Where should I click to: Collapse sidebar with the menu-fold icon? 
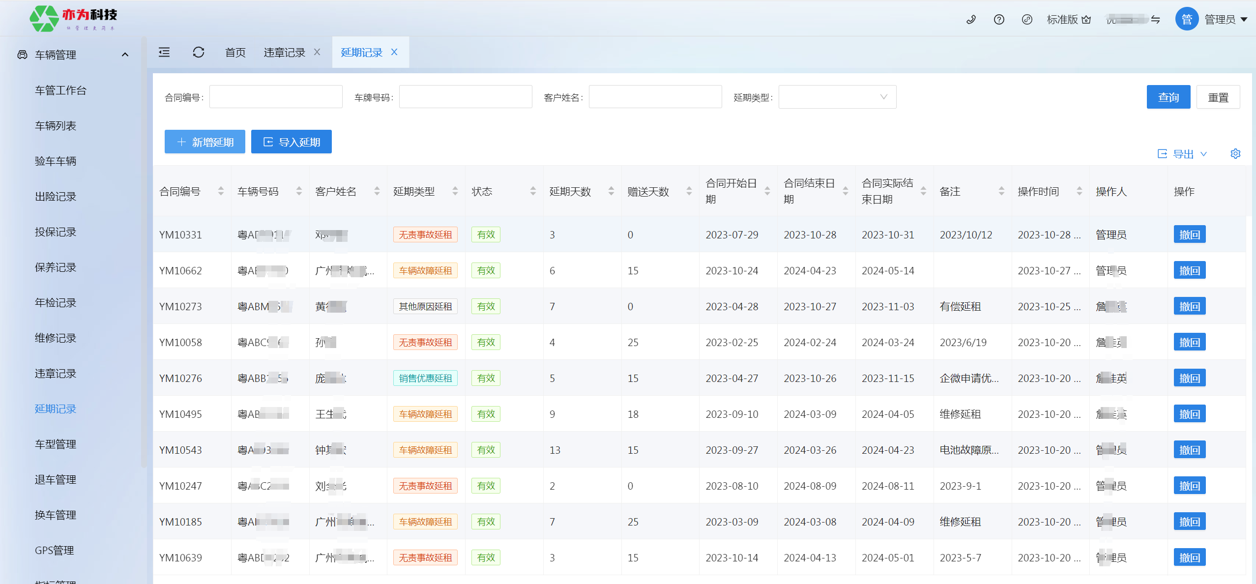[164, 52]
